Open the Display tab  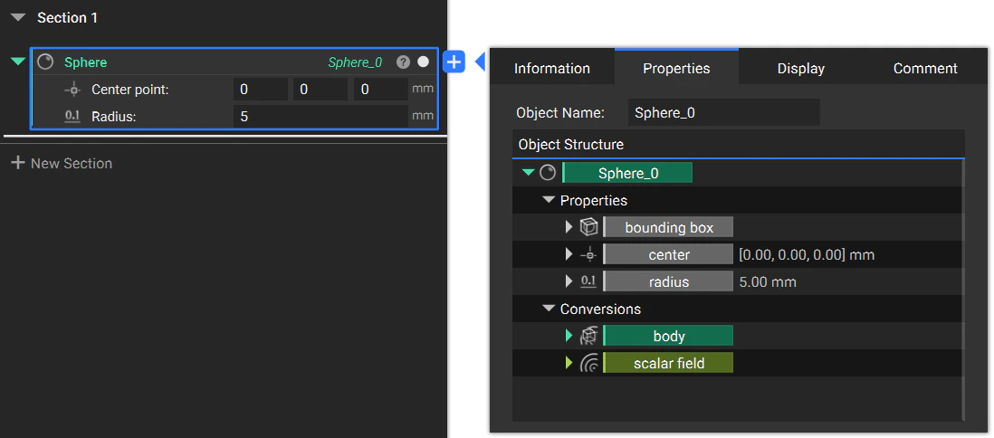[800, 67]
